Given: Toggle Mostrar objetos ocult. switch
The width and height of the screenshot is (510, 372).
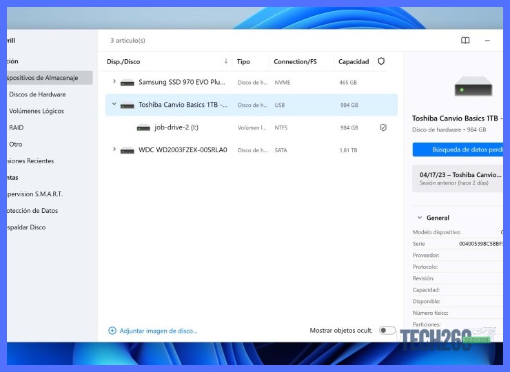Looking at the screenshot, I should pyautogui.click(x=387, y=331).
